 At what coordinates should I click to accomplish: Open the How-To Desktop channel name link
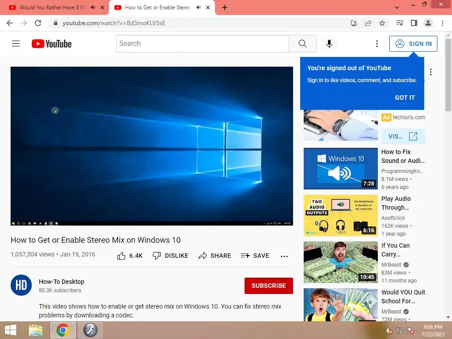point(61,282)
